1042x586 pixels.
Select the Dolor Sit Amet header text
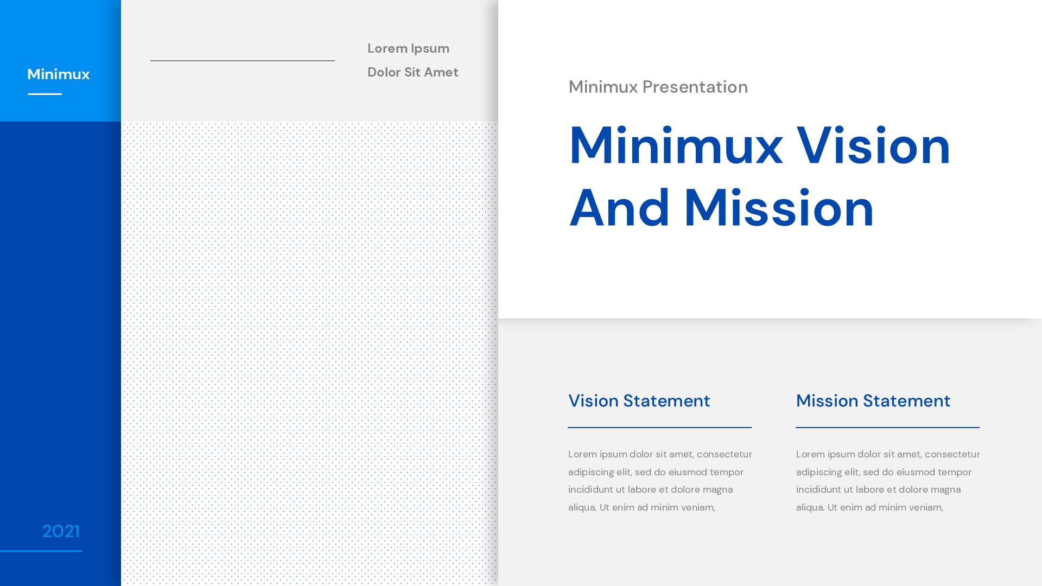[412, 72]
